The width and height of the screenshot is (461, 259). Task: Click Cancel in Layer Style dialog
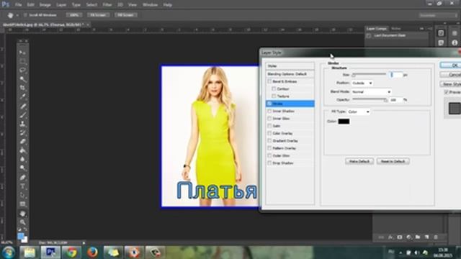click(x=451, y=75)
